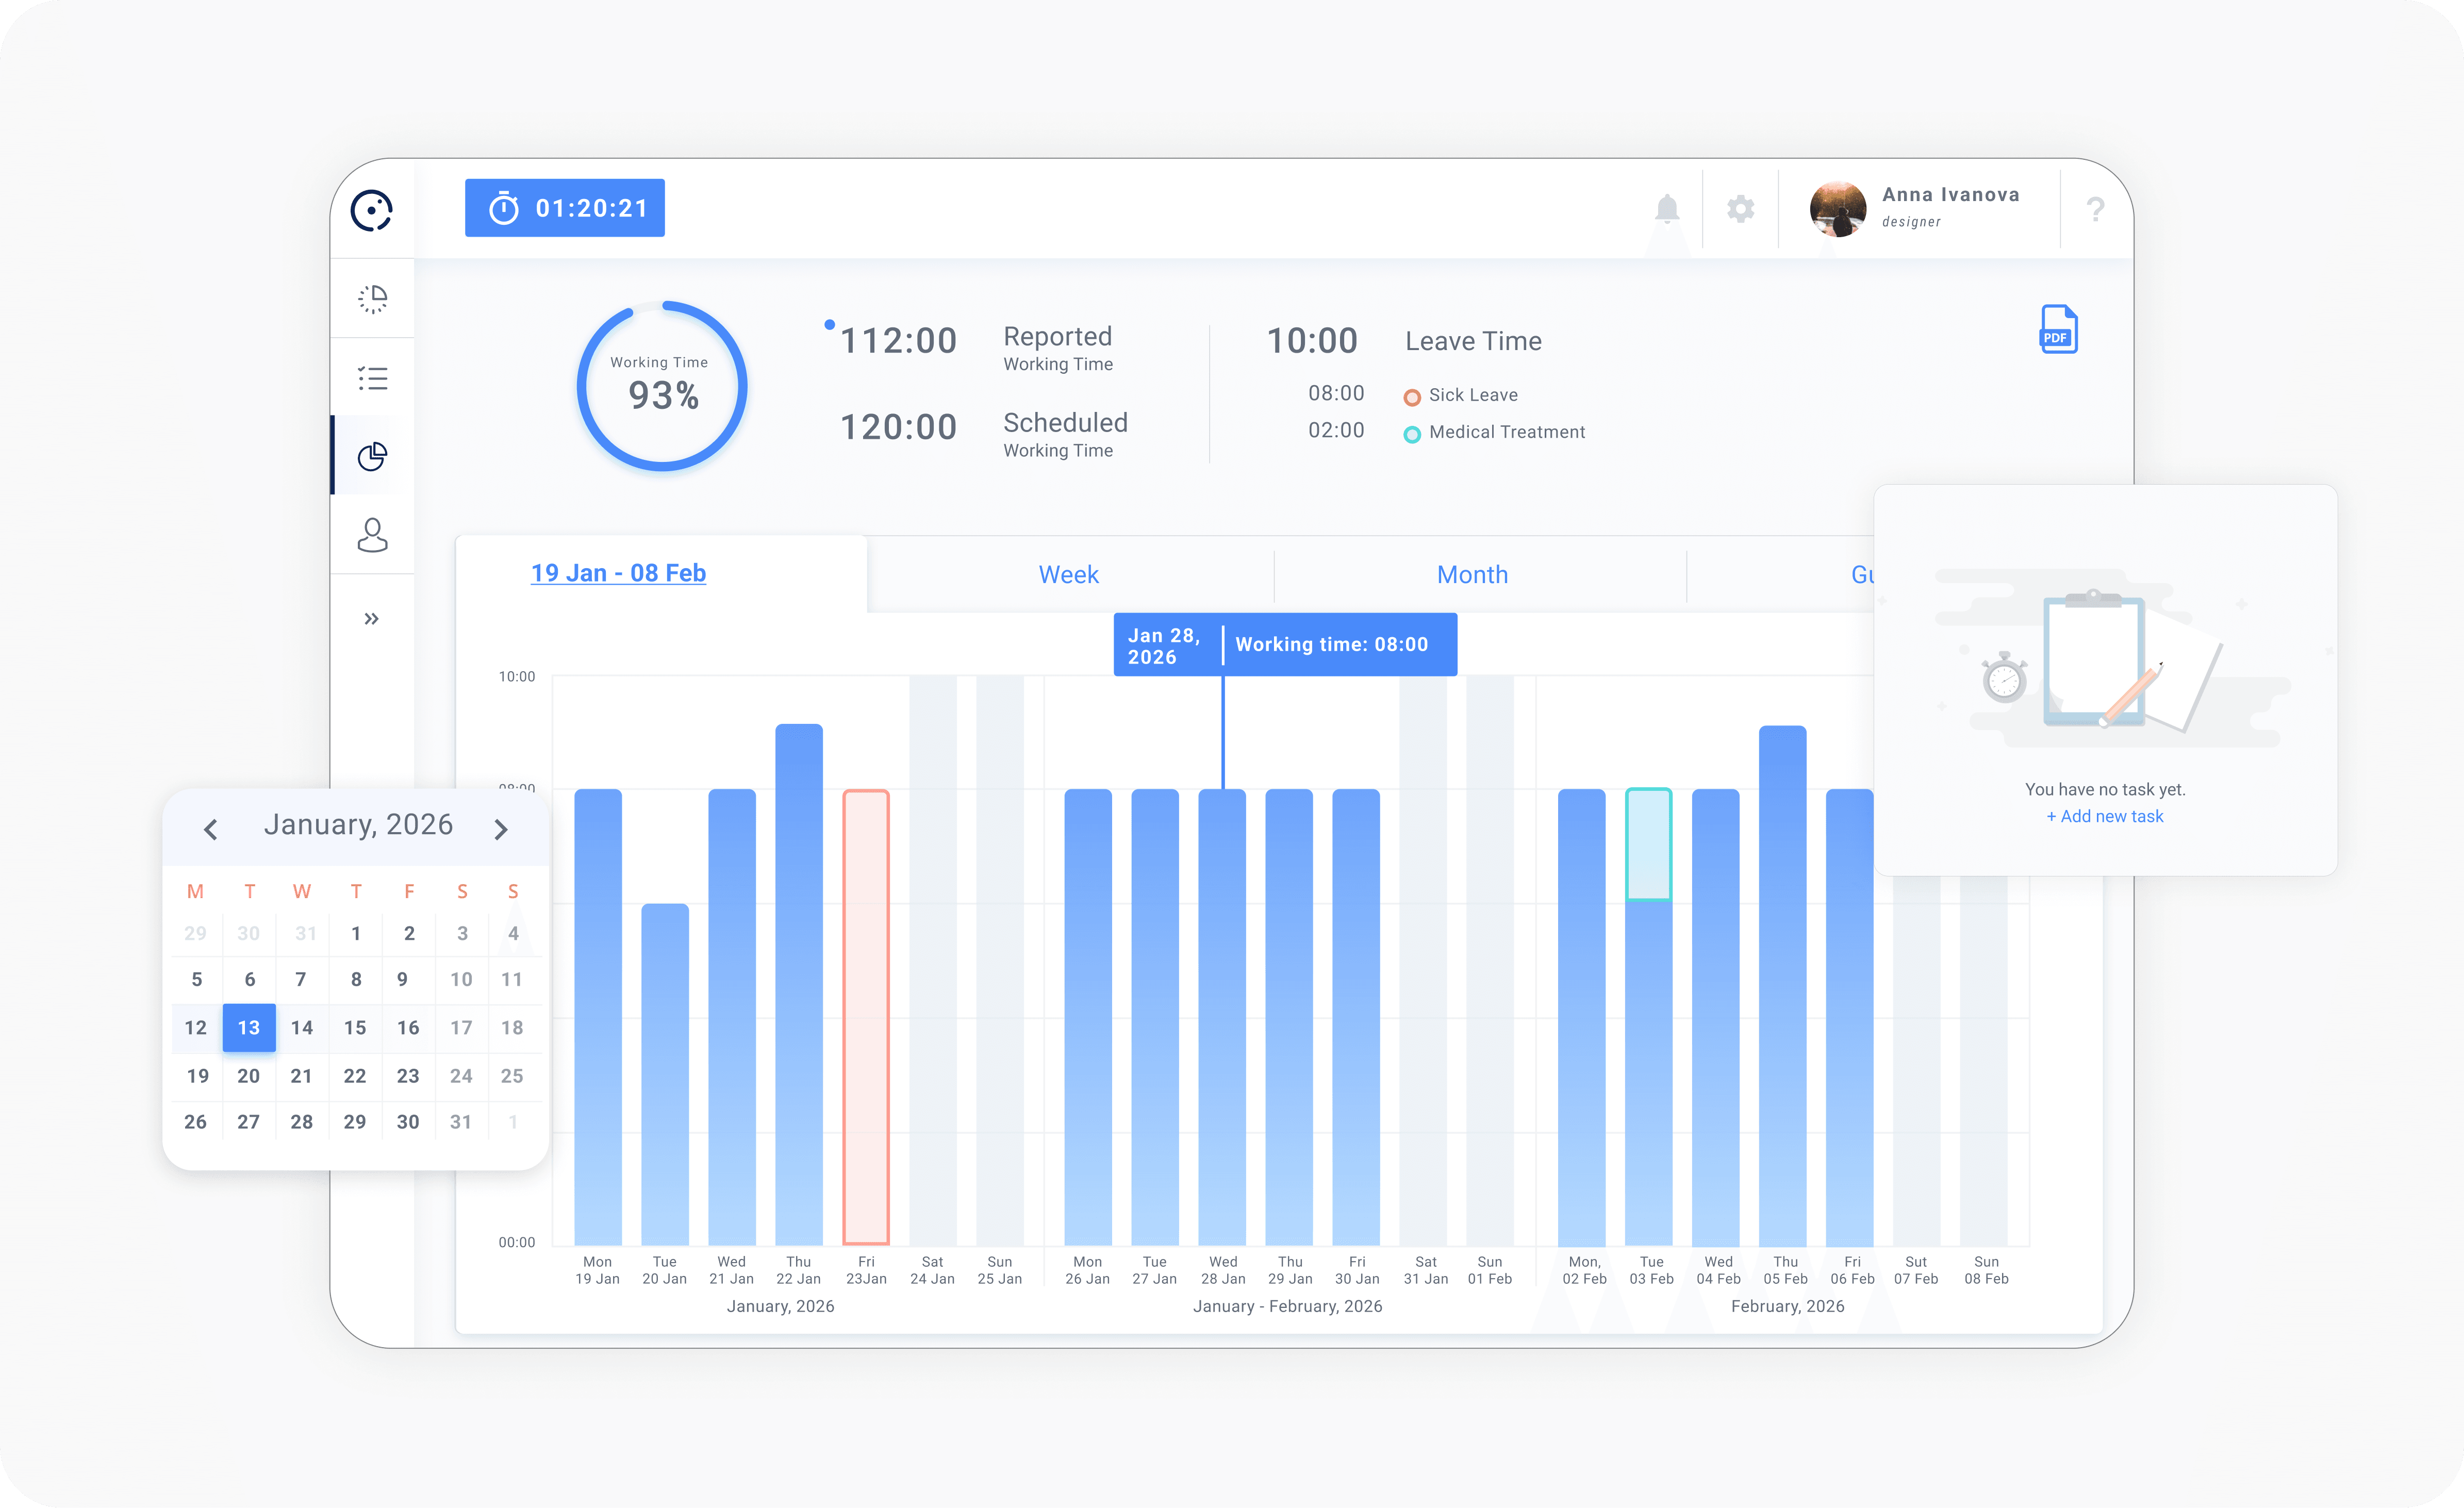Expand the sidebar with the double chevron
Viewport: 2464px width, 1508px height.
(371, 619)
